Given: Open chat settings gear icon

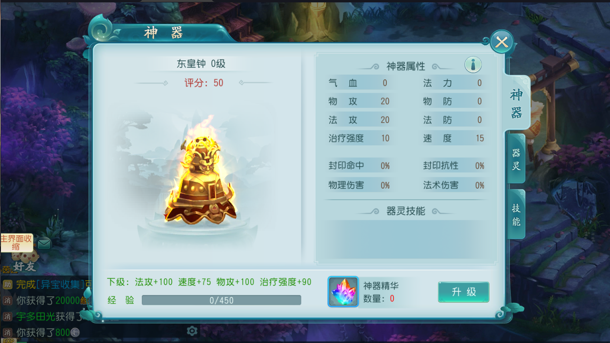Looking at the screenshot, I should [x=192, y=331].
